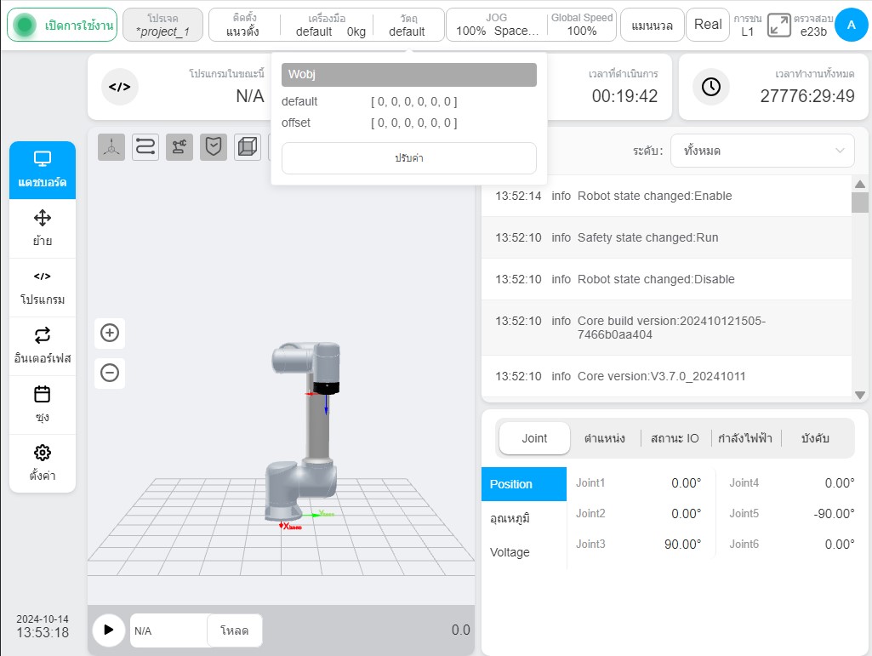
Task: Open the ตั้งค่า settings sidebar section
Action: click(43, 463)
